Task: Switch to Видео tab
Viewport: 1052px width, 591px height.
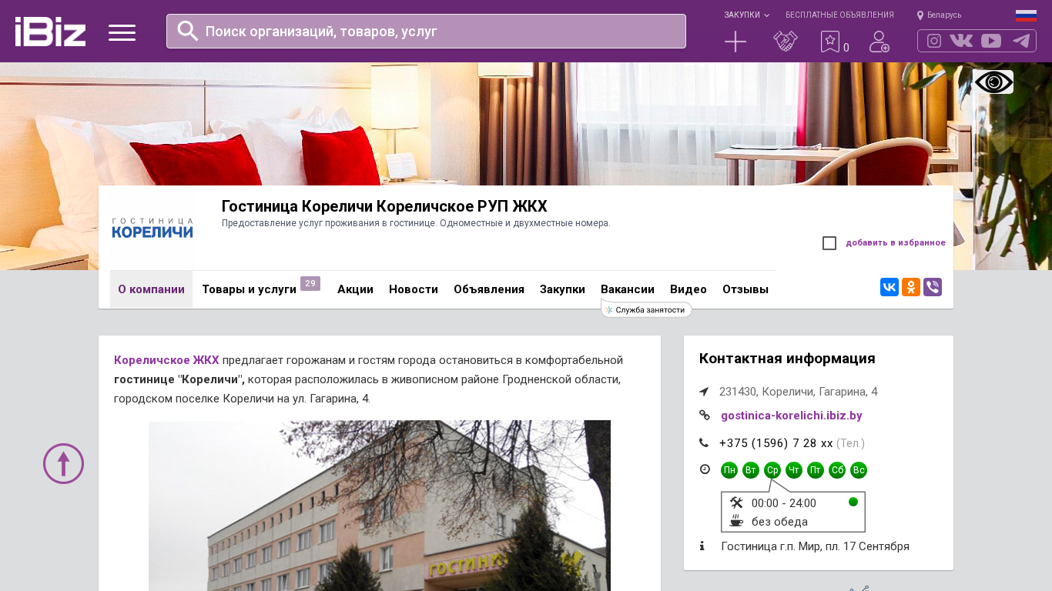Action: tap(688, 289)
